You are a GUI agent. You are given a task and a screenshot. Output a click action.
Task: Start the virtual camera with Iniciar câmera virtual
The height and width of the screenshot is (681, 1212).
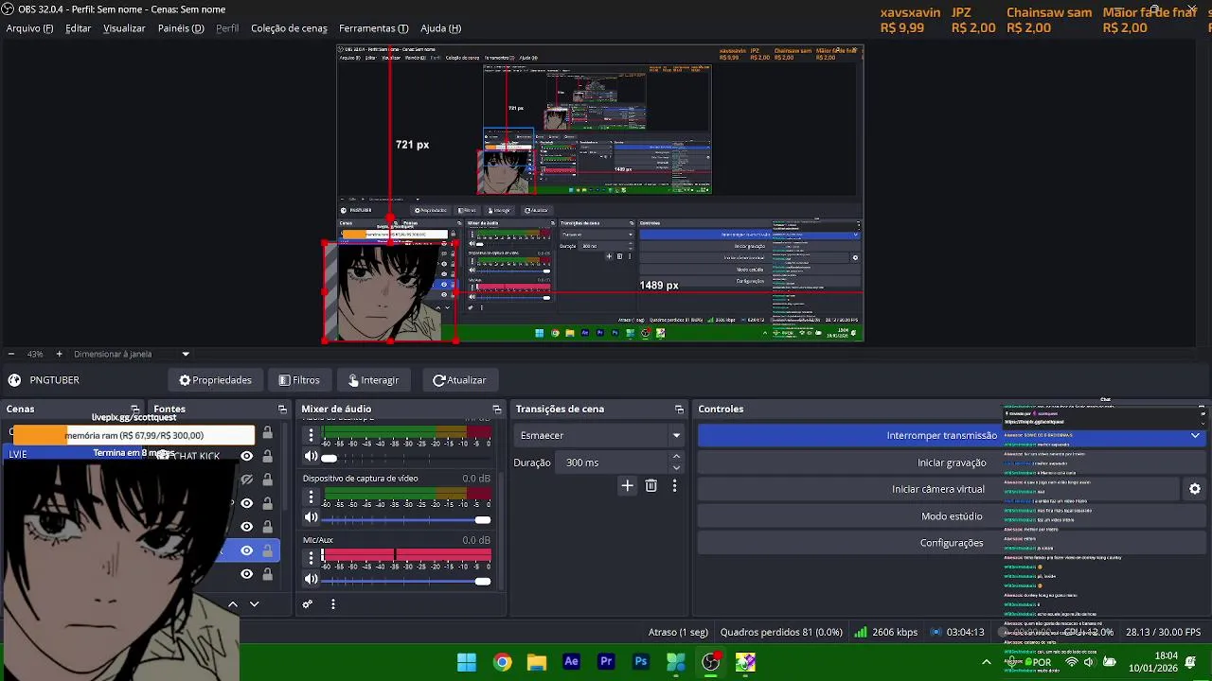click(x=937, y=489)
